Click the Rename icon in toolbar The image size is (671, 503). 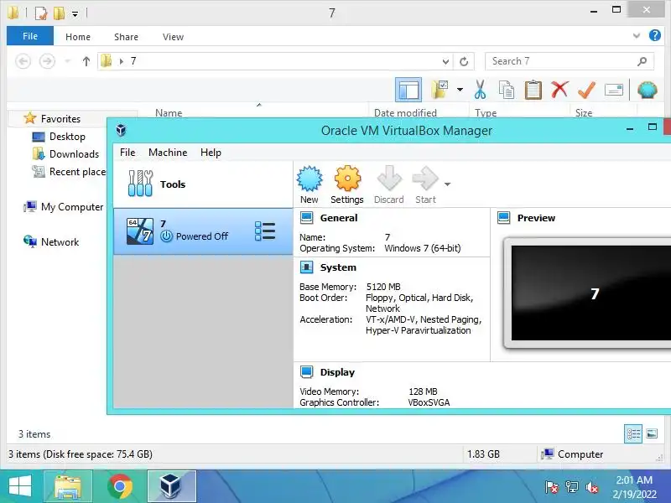[614, 90]
